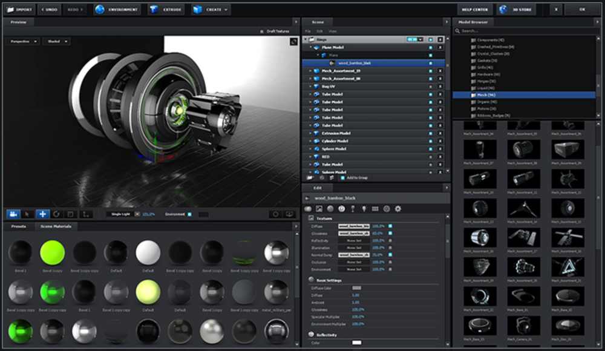Screen dimensions: 605x351
Task: Select the camera tool in preview toolbar
Action: [x=13, y=214]
